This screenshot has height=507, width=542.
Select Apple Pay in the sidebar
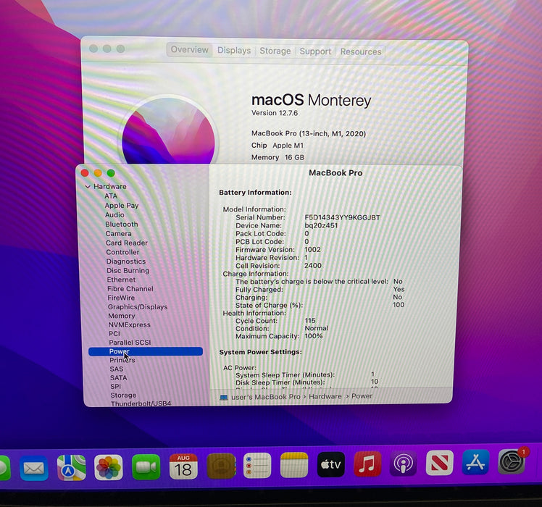122,205
